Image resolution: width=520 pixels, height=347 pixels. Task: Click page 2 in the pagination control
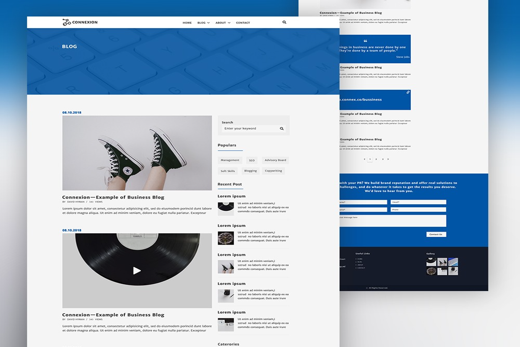[x=376, y=159]
